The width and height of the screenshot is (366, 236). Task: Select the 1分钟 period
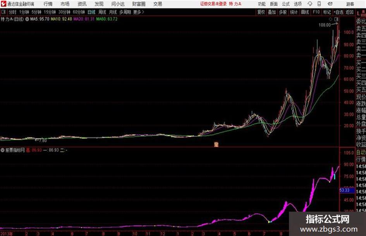24,12
